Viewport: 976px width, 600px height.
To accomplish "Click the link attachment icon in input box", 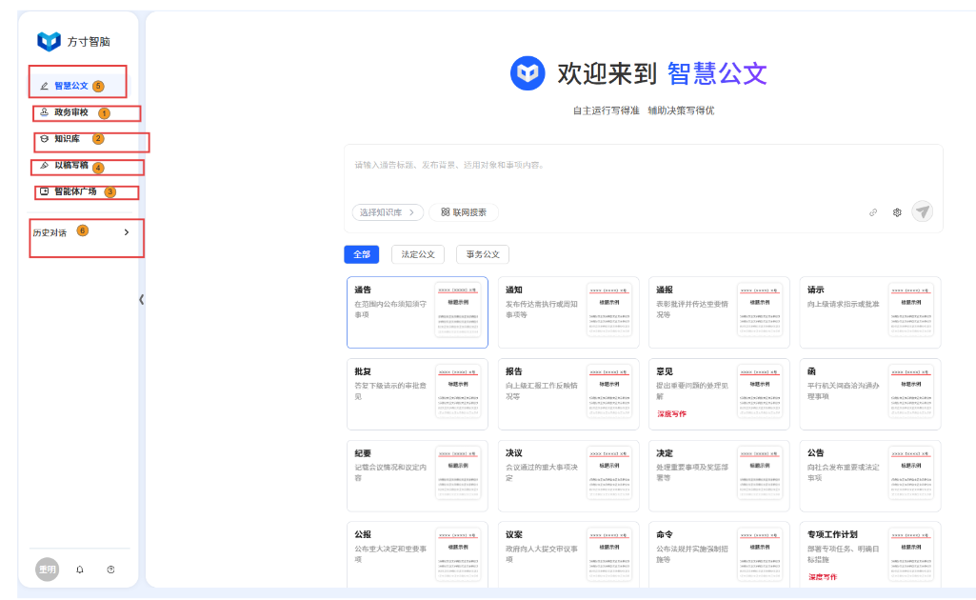I will tap(873, 212).
